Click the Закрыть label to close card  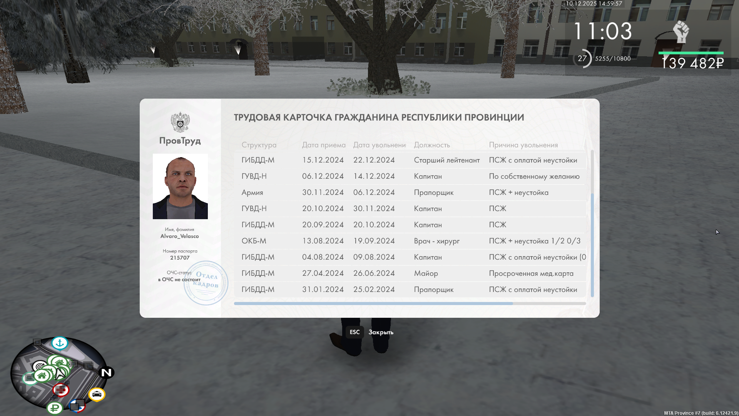click(x=381, y=332)
